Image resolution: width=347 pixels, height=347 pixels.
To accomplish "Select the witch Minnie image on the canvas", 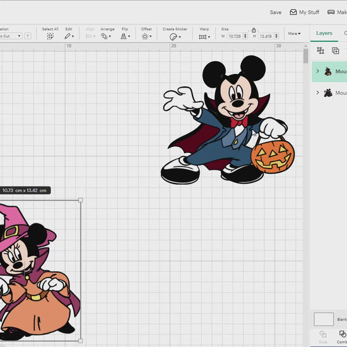I will point(40,272).
